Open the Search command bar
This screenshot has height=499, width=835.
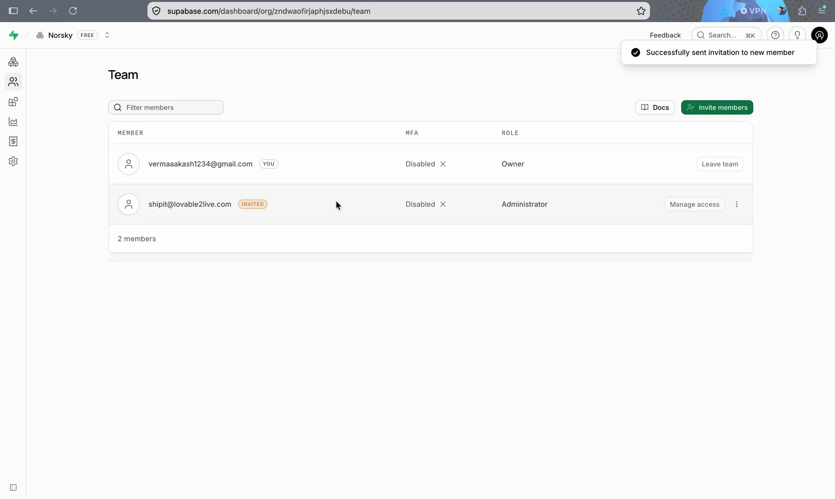pyautogui.click(x=726, y=35)
